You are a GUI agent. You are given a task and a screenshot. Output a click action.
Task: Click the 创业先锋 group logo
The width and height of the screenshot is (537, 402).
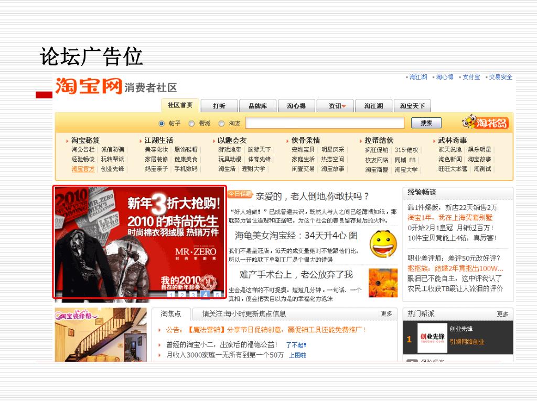tap(432, 338)
